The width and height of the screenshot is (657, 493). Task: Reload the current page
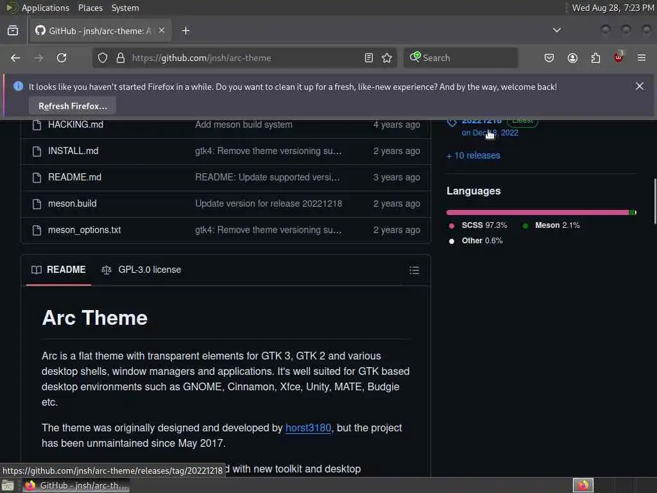point(62,58)
